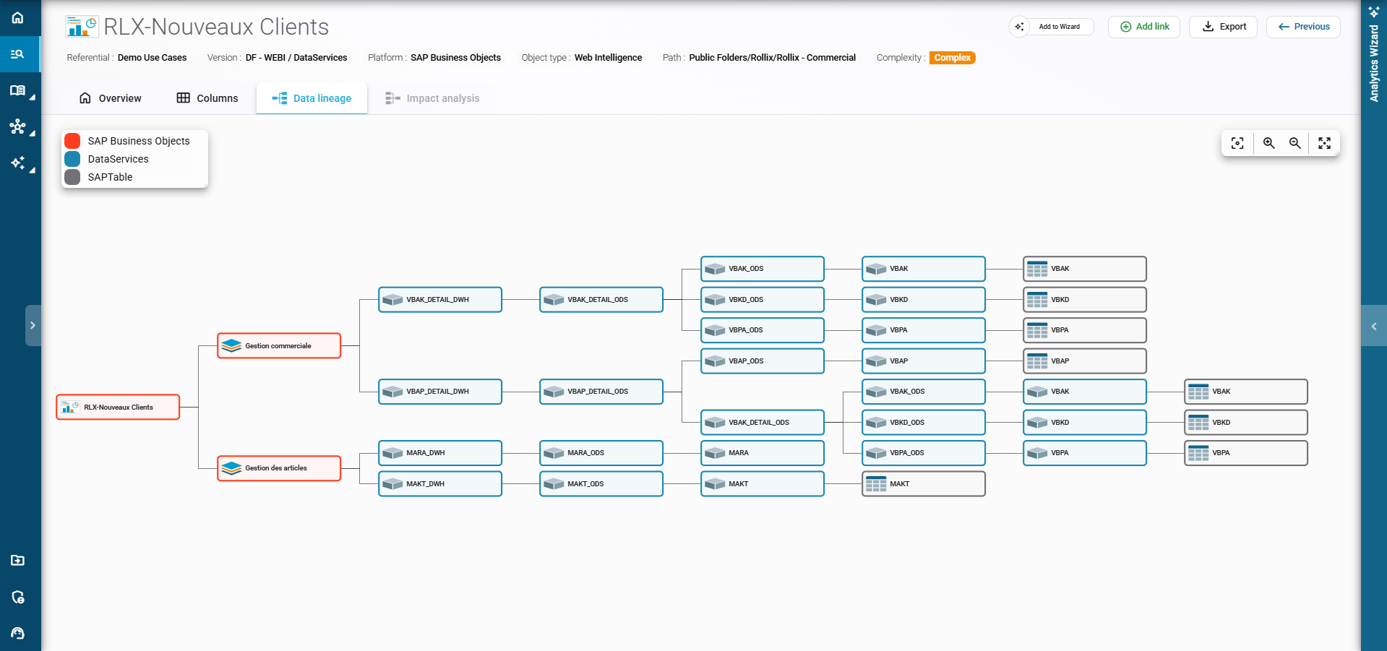Image resolution: width=1387 pixels, height=651 pixels.
Task: Select the Gestion commerciale node
Action: (279, 346)
